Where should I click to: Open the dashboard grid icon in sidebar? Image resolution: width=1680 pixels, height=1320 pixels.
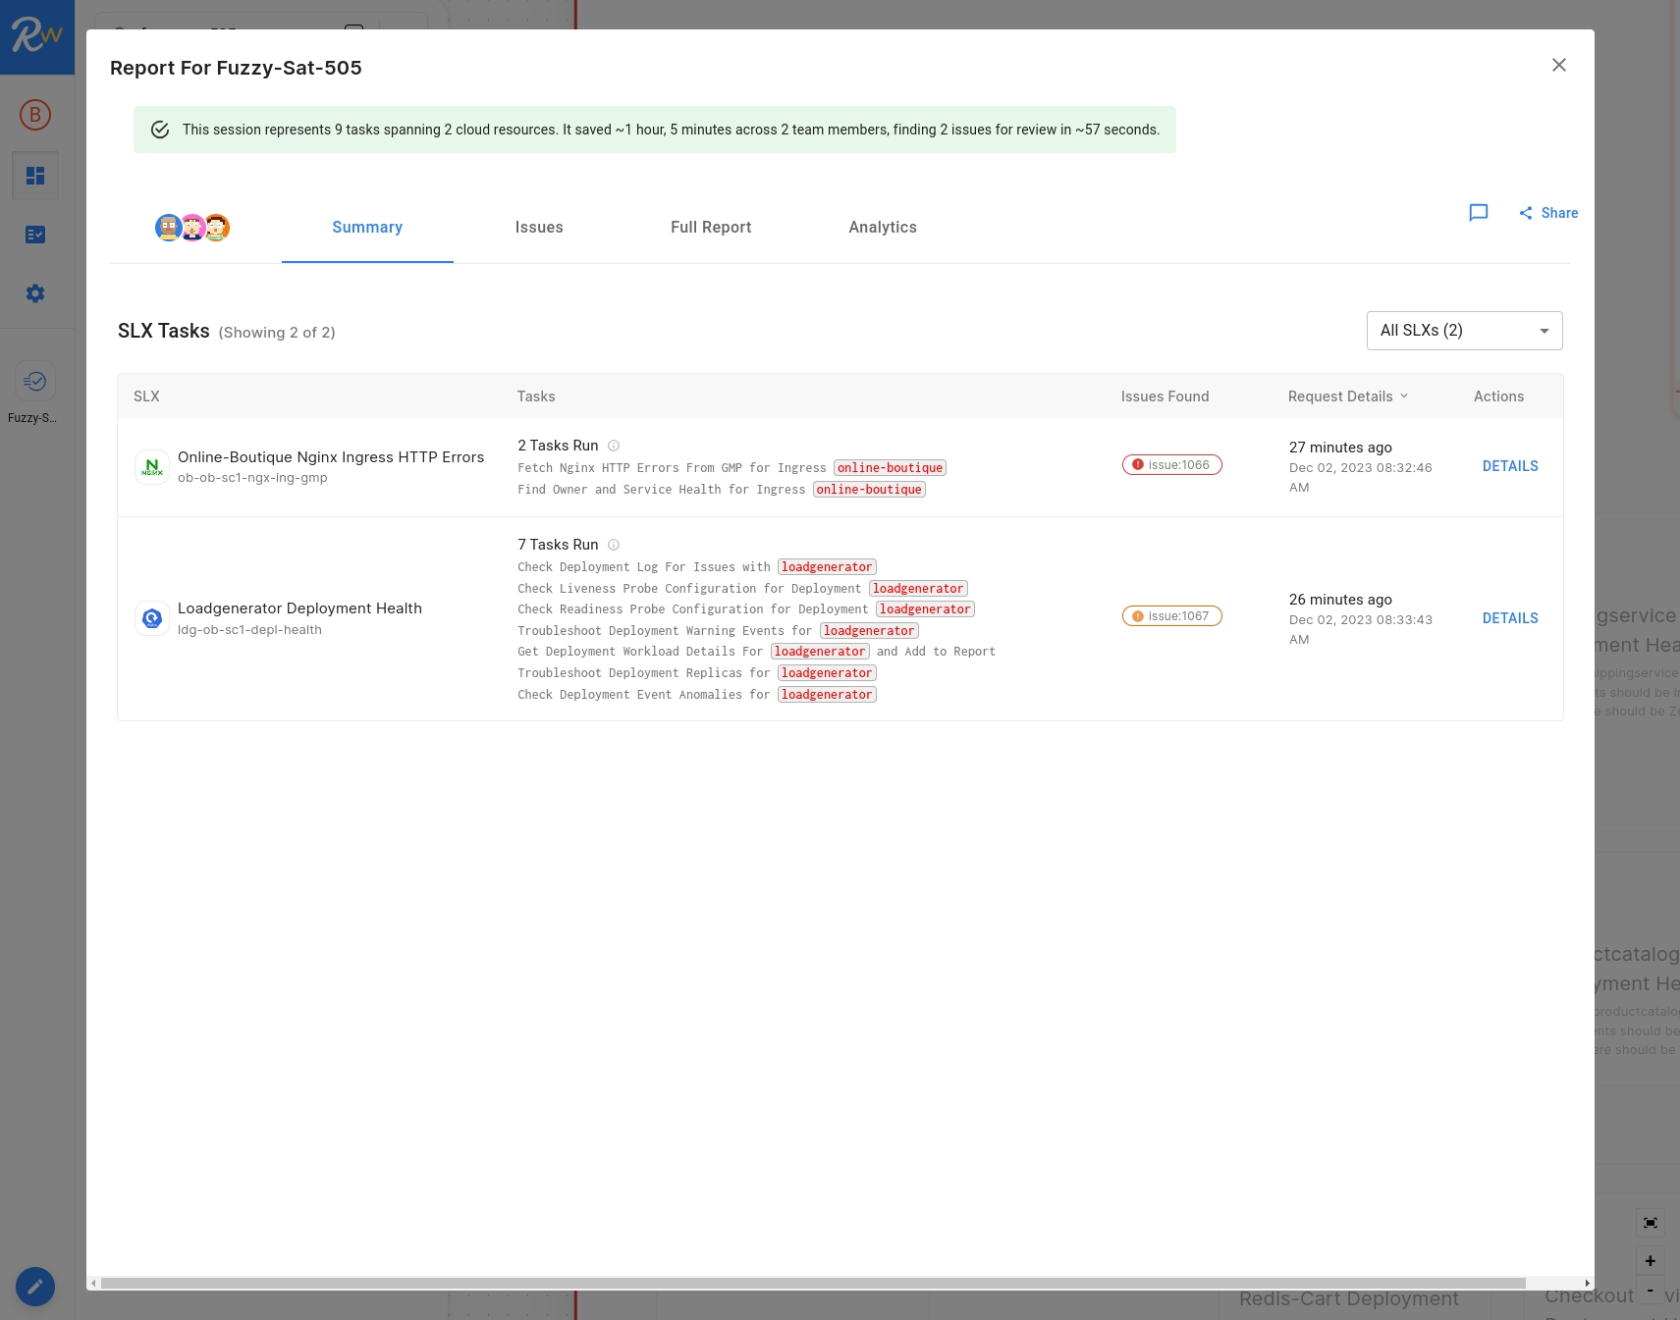click(x=35, y=176)
